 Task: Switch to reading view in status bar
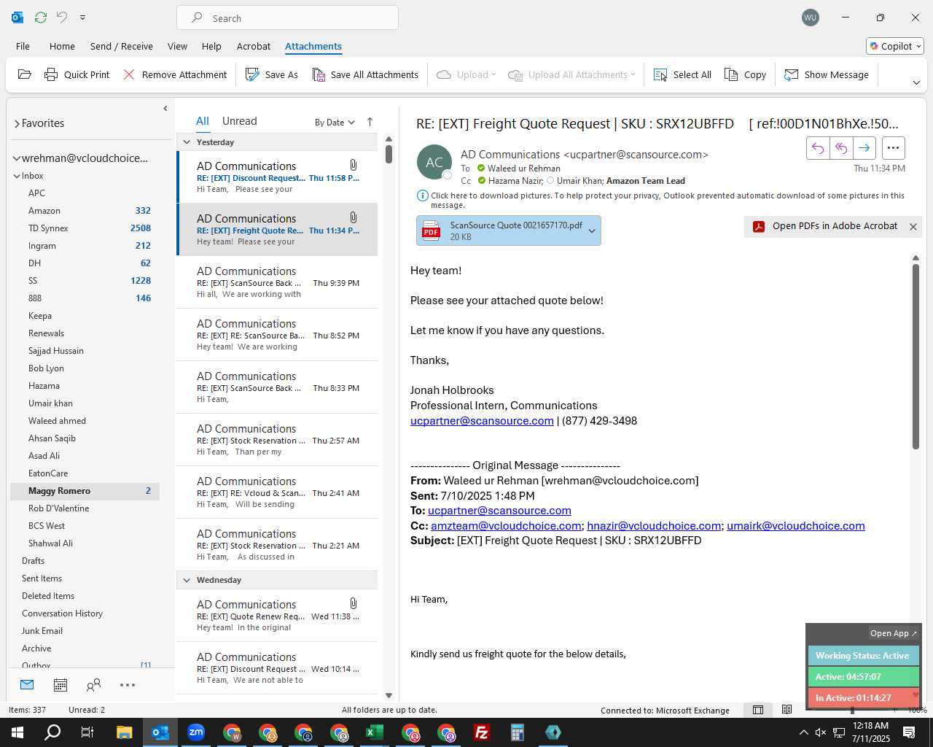[x=786, y=710]
